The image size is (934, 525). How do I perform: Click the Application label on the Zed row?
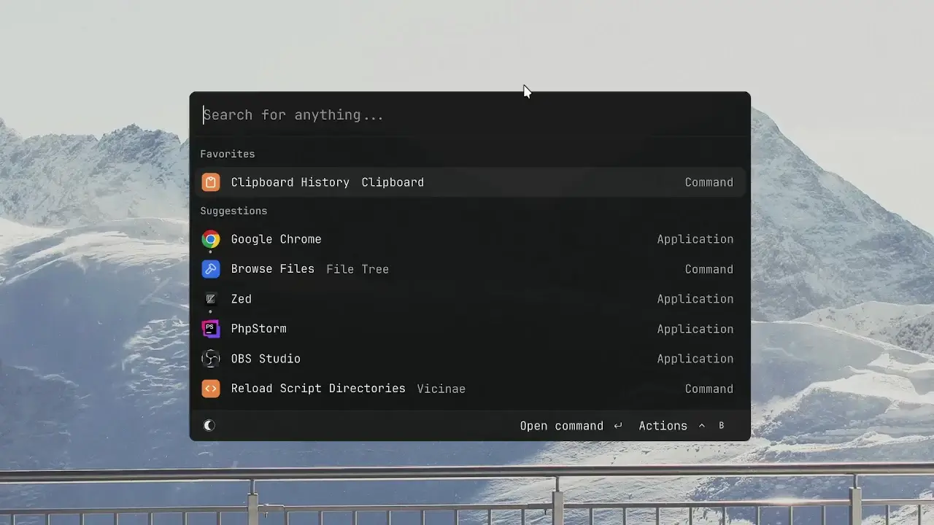[695, 299]
